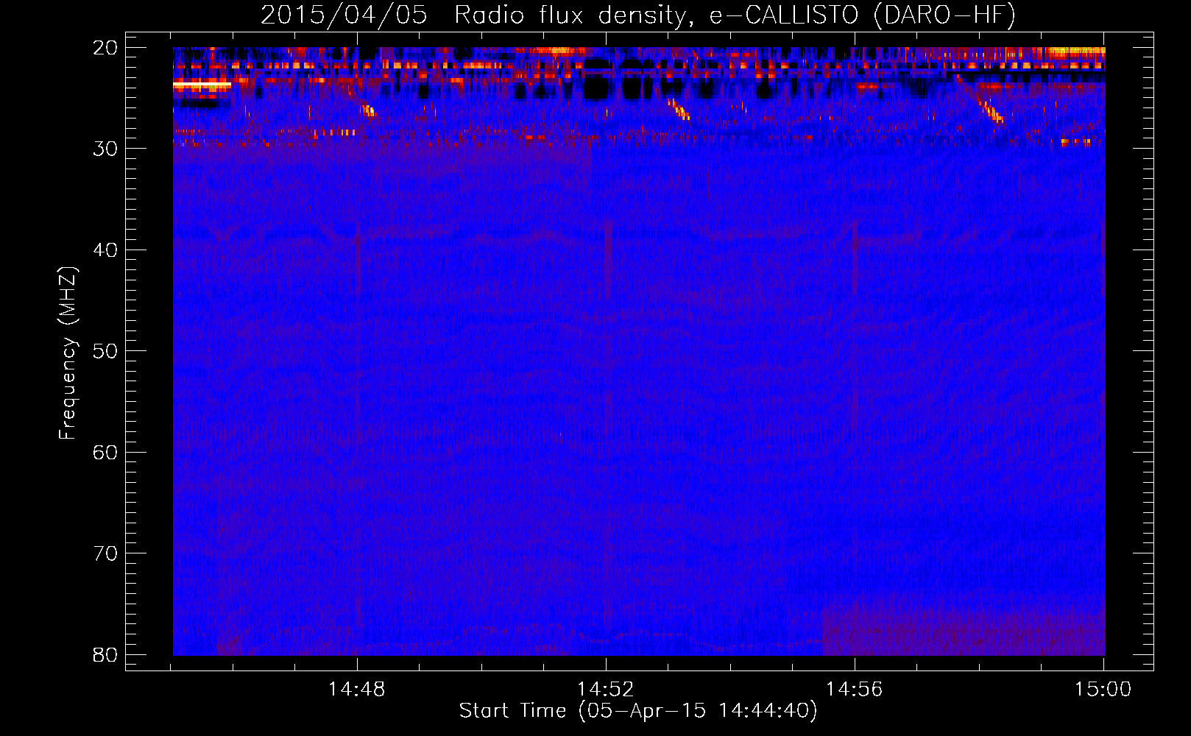The width and height of the screenshot is (1191, 736).
Task: Click the 60 MHz frequency tick label
Action: [x=105, y=452]
